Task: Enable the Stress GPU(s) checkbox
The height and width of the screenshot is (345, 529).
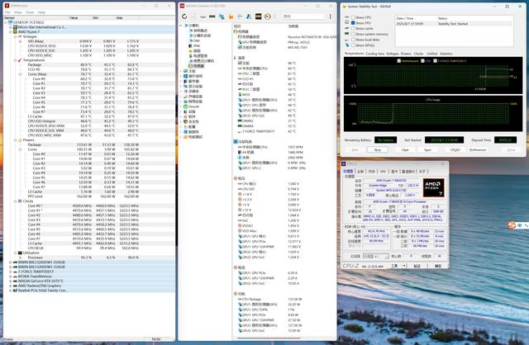Action: click(353, 45)
